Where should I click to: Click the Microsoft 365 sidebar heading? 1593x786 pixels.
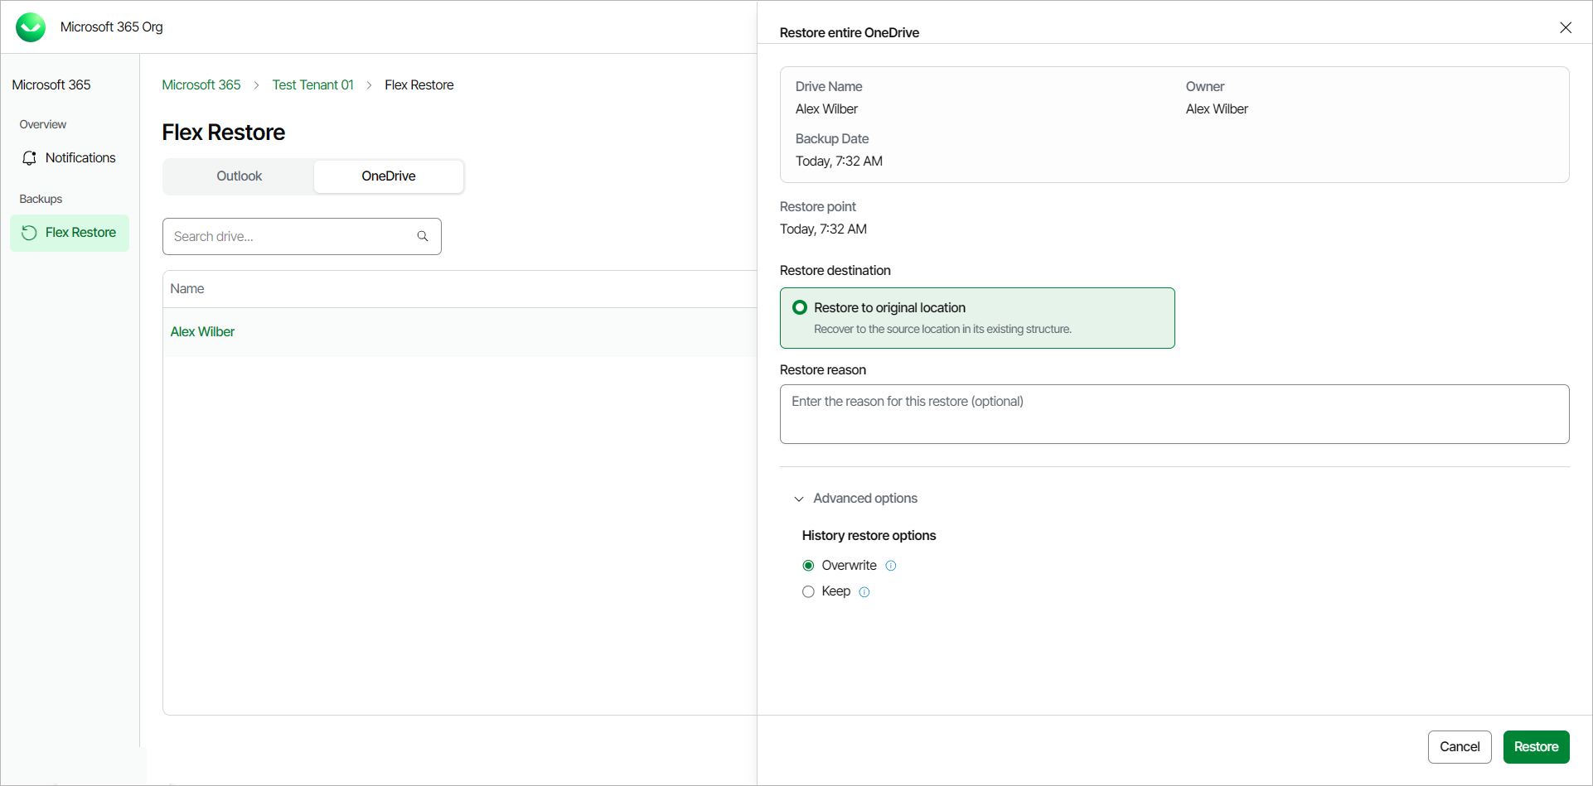point(51,84)
